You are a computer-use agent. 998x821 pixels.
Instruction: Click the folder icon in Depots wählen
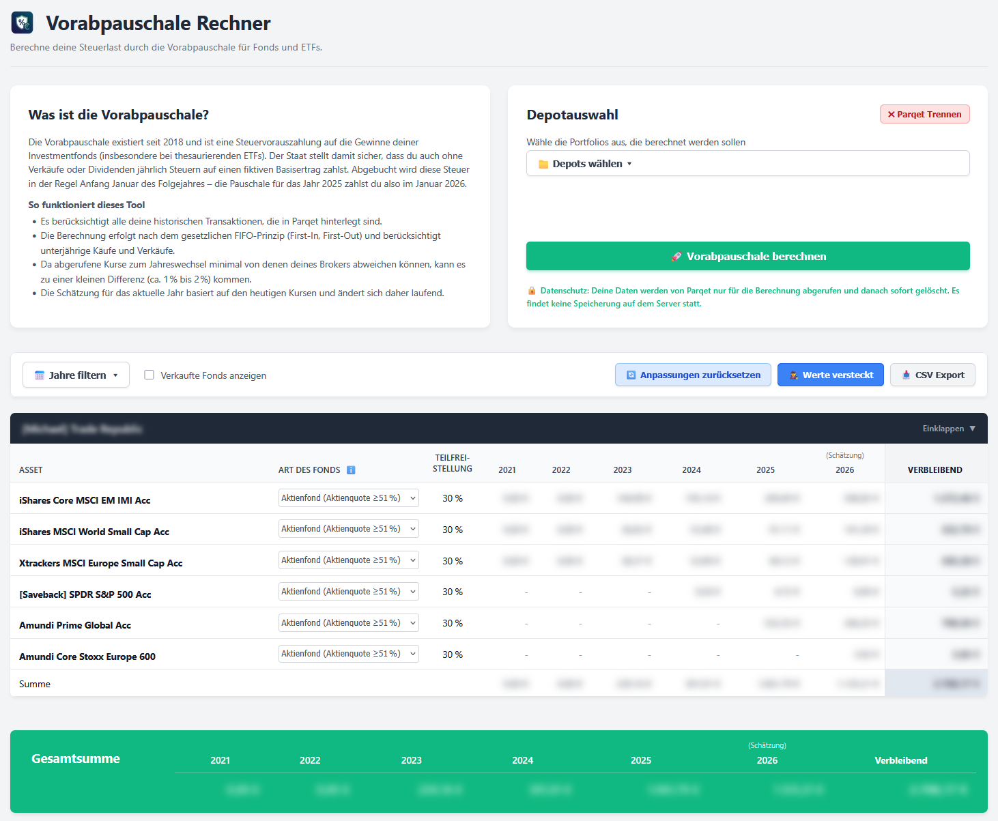tap(543, 164)
